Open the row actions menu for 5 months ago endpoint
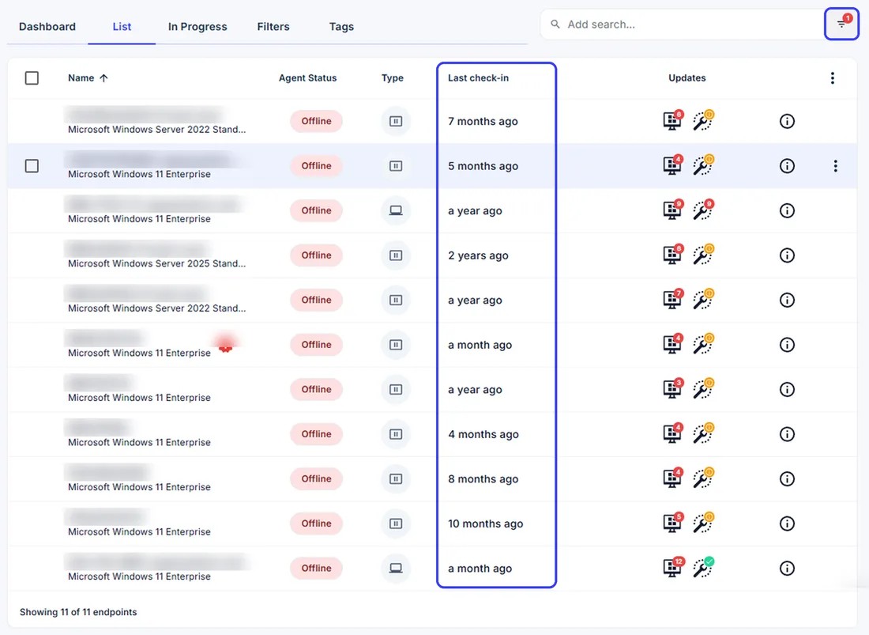The width and height of the screenshot is (869, 635). (x=835, y=166)
